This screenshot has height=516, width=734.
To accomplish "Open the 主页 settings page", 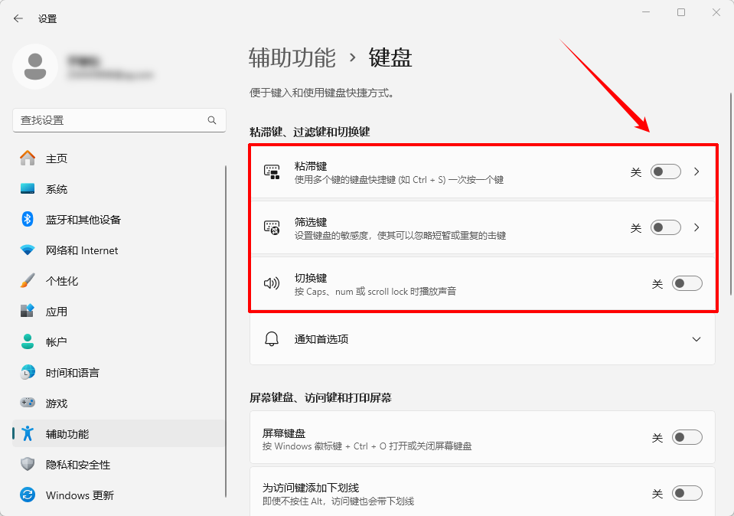I will pyautogui.click(x=119, y=158).
